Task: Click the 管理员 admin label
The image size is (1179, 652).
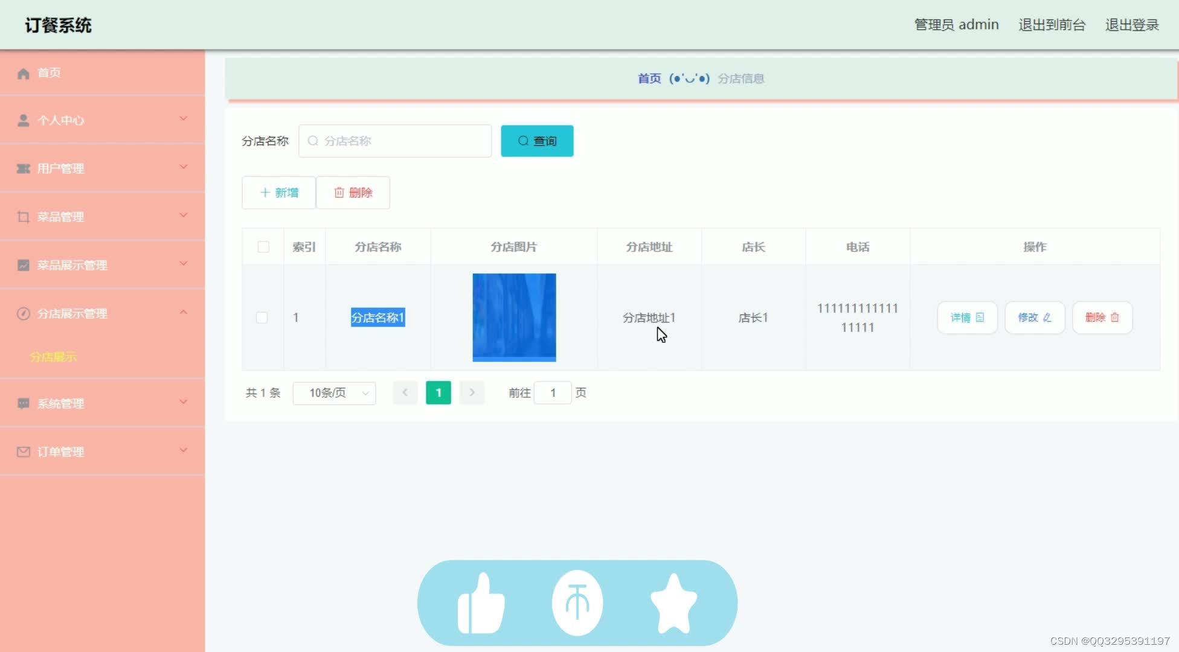Action: [x=956, y=25]
